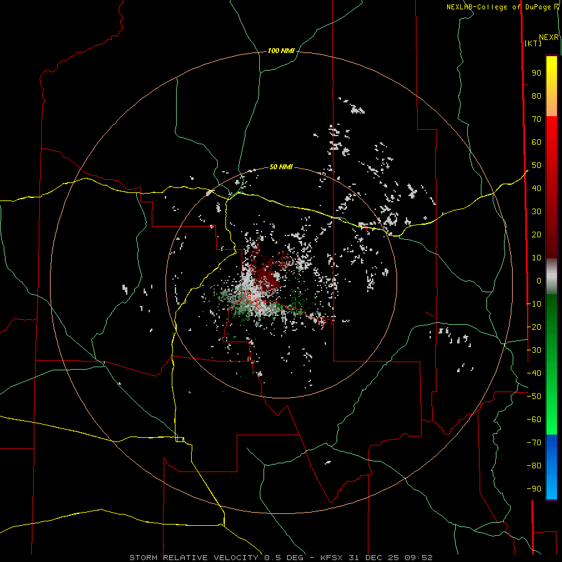Click the 40 value on the velocity scale
Image resolution: width=562 pixels, height=562 pixels.
tap(536, 188)
